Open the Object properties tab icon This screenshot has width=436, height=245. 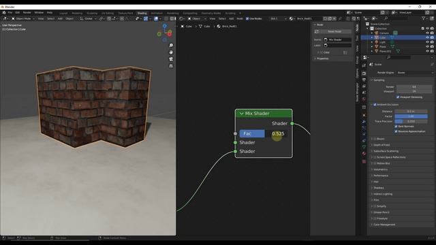click(x=364, y=115)
